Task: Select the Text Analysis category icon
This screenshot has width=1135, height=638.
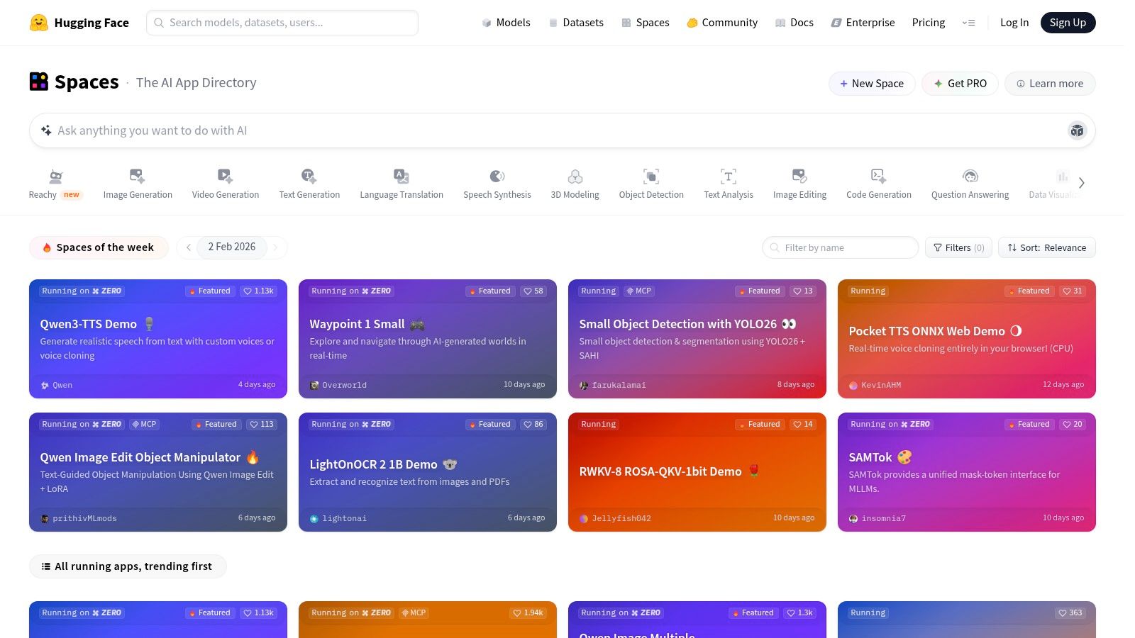Action: point(729,176)
